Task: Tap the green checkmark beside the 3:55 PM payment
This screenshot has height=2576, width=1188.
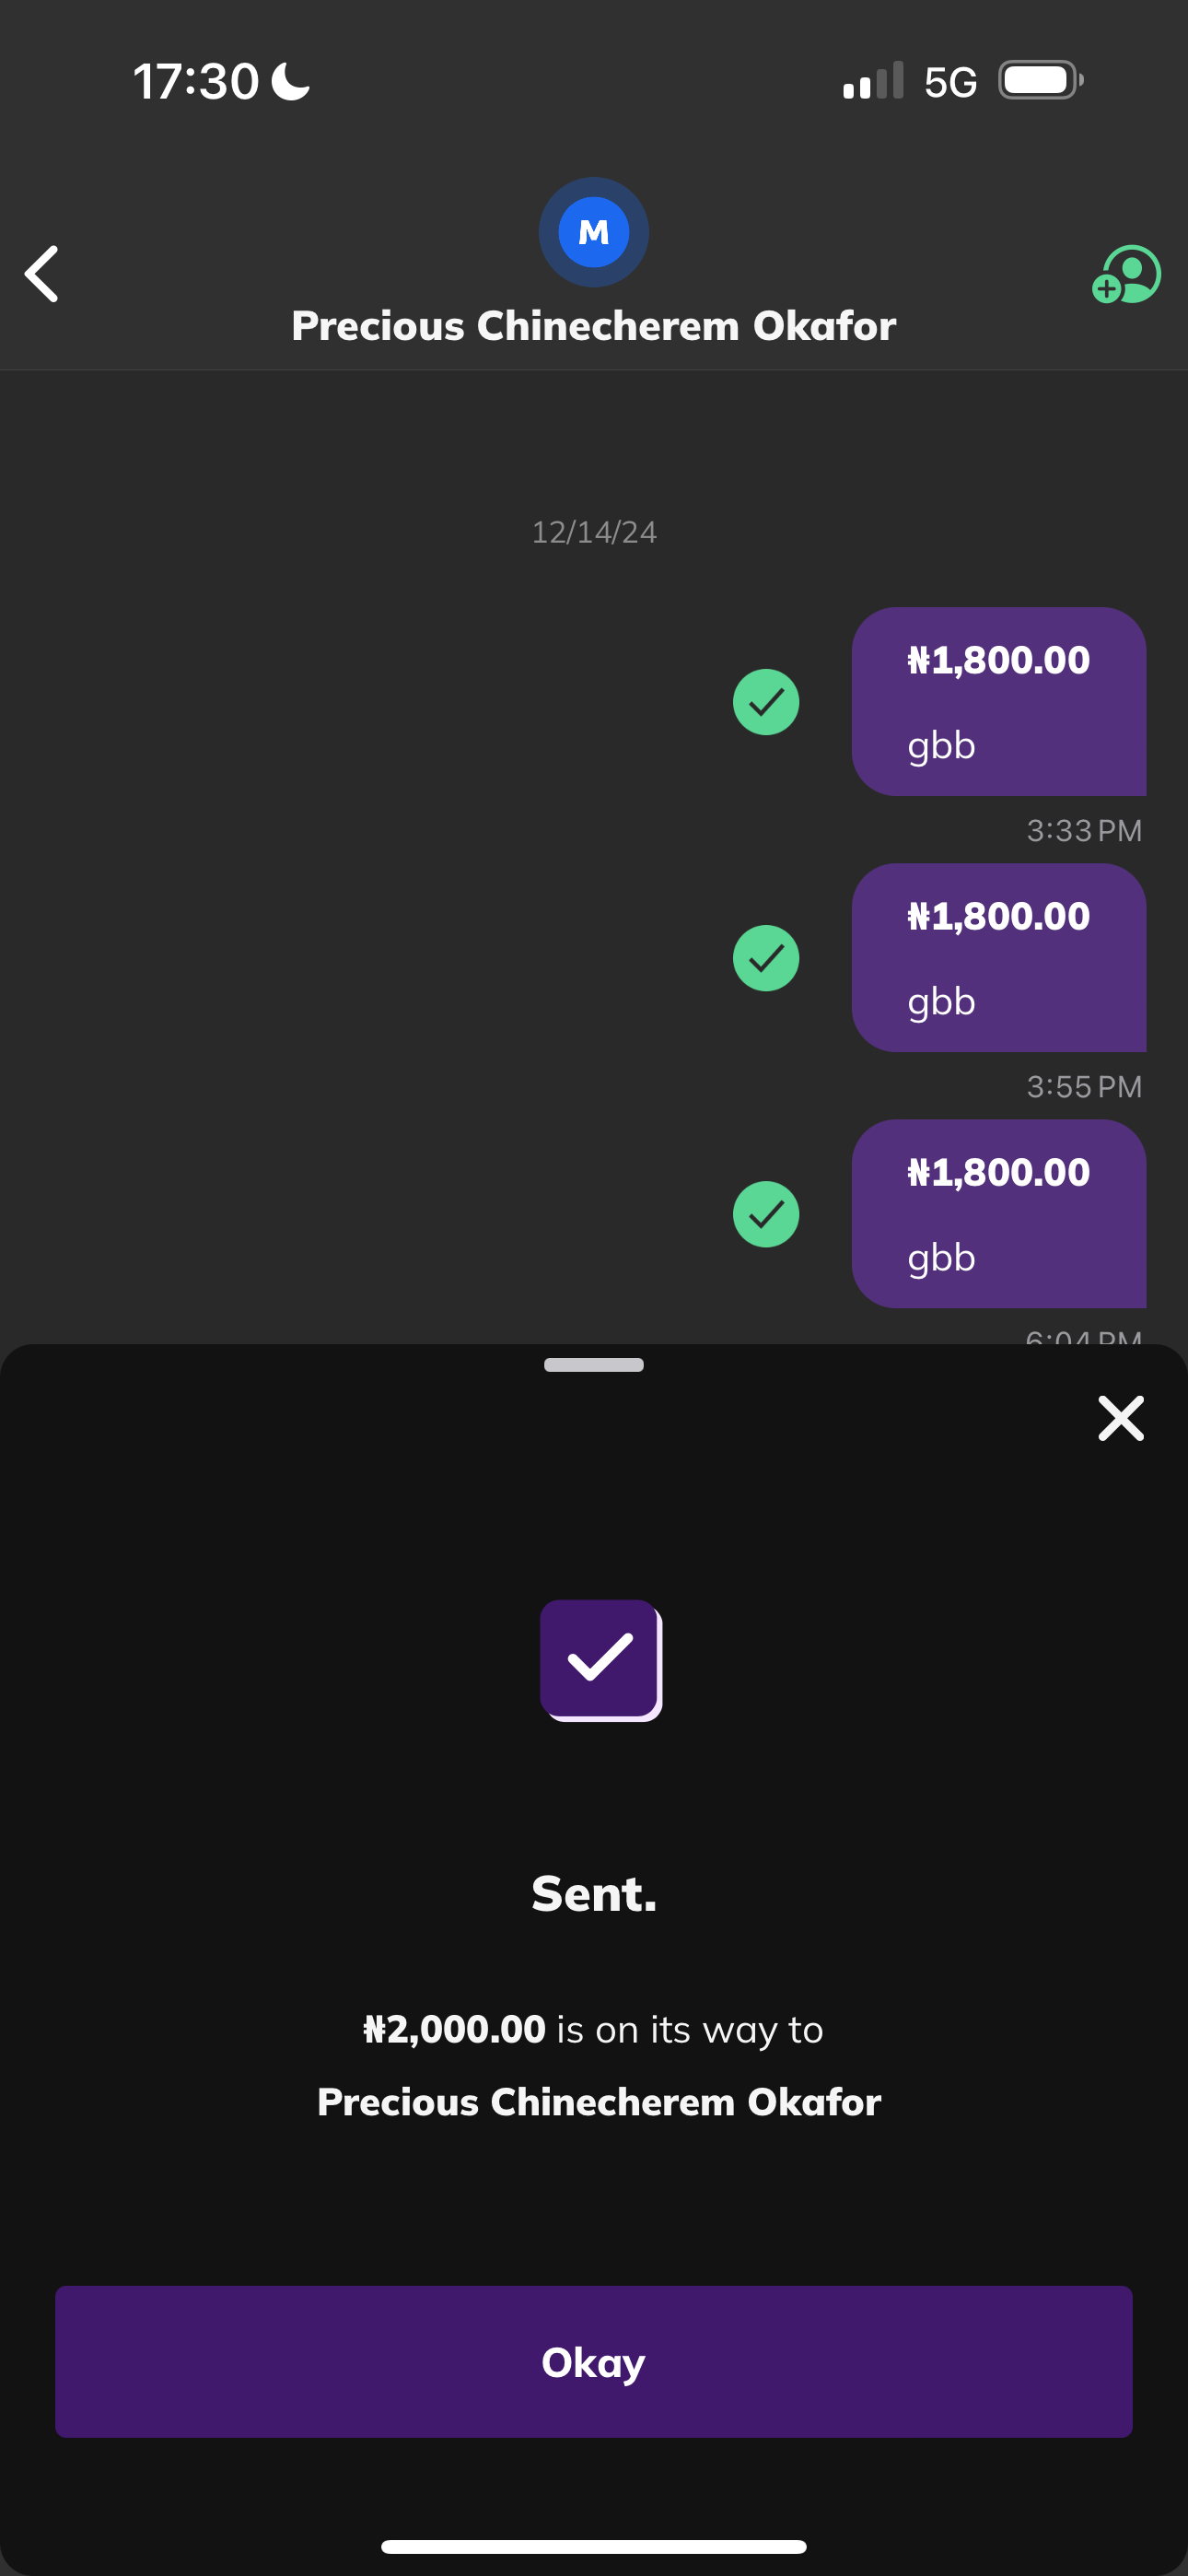Action: pos(766,958)
